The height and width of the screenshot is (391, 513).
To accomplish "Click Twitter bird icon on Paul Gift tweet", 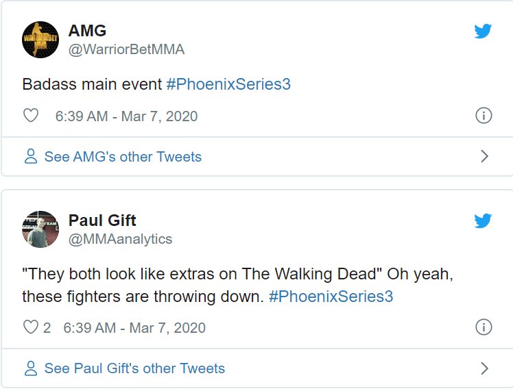I will pyautogui.click(x=483, y=220).
